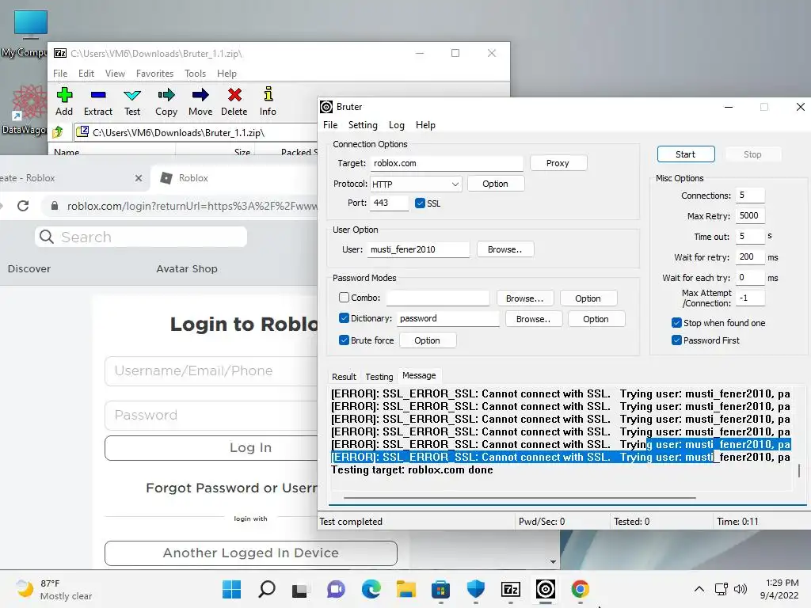Image resolution: width=811 pixels, height=608 pixels.
Task: Switch to Chrome from the taskbar
Action: coord(581,589)
